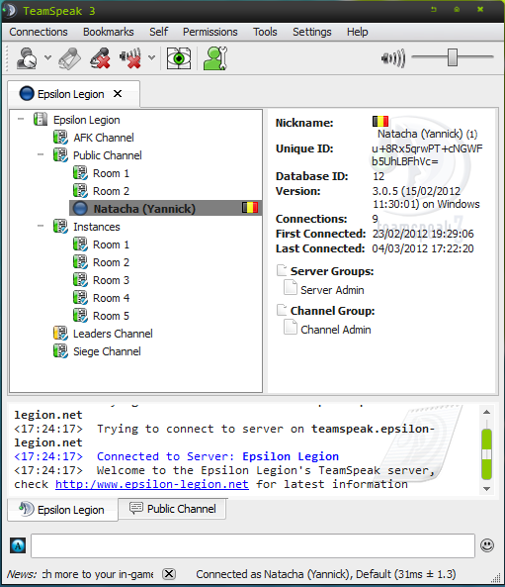Open the Permissions menu
The width and height of the screenshot is (505, 587).
[210, 32]
